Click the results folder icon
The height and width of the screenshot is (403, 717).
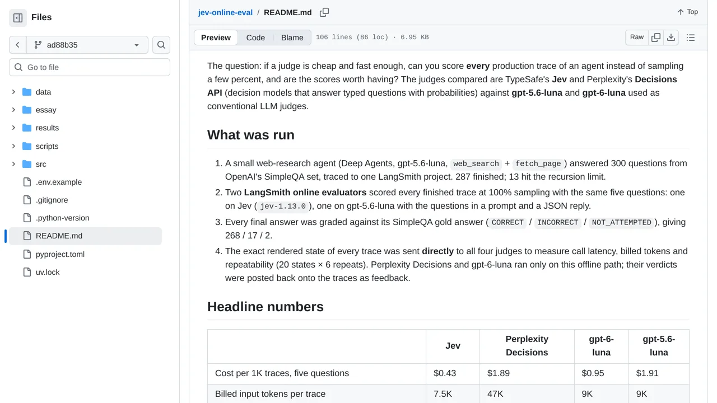coord(27,128)
